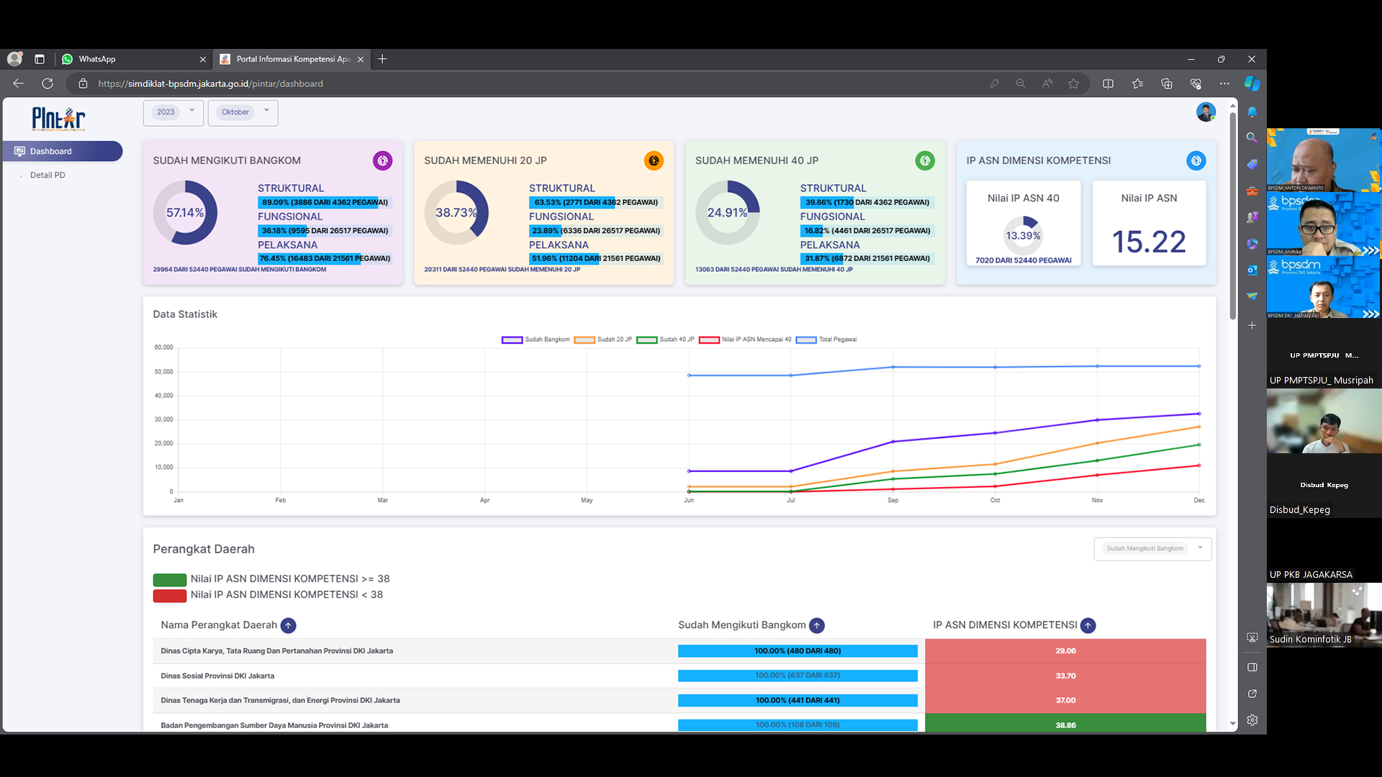Toggle Sudah Bangkom series in chart legend
The height and width of the screenshot is (777, 1382).
536,340
